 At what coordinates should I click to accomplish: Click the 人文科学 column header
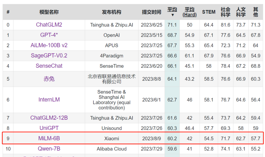[x=241, y=12]
